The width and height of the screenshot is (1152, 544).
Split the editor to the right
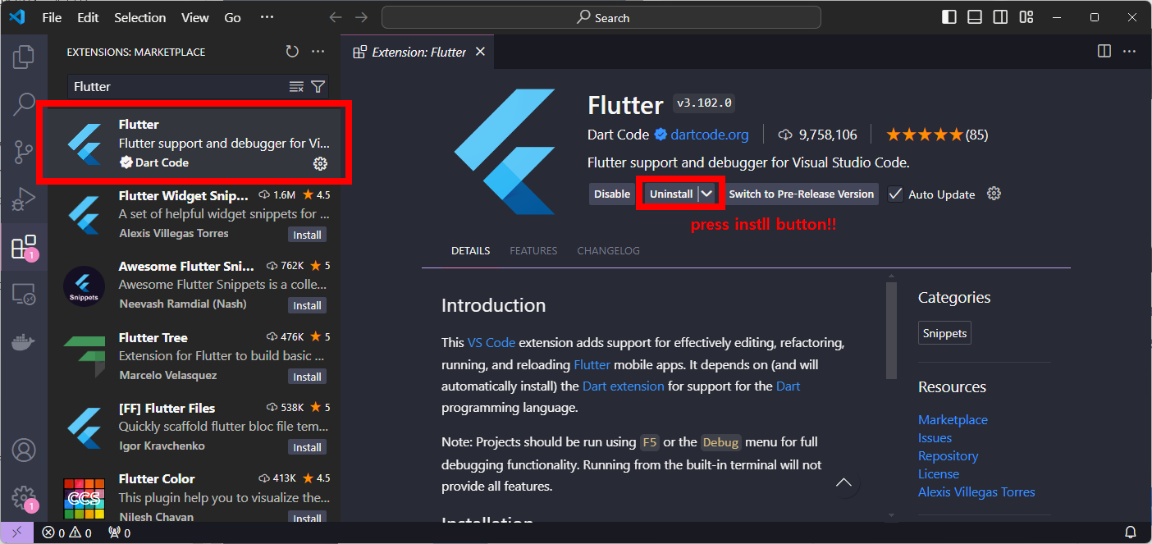pos(1104,51)
